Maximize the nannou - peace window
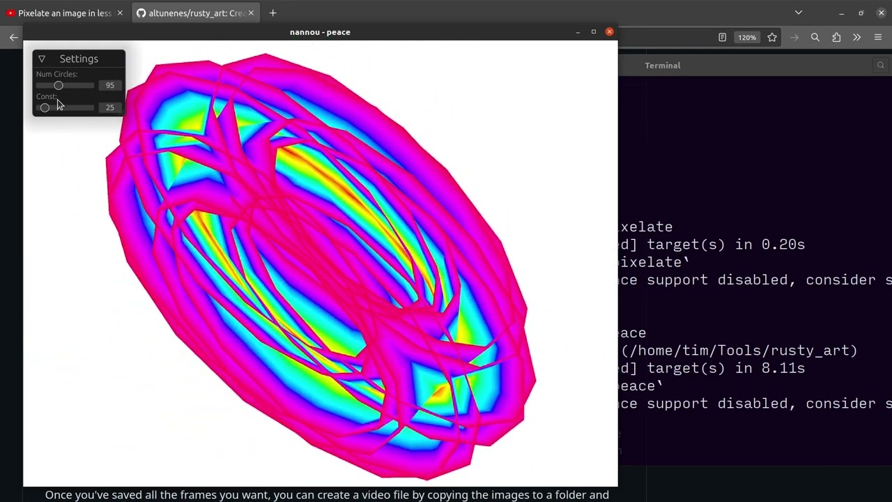Screen dimensions: 892x502 click(594, 32)
